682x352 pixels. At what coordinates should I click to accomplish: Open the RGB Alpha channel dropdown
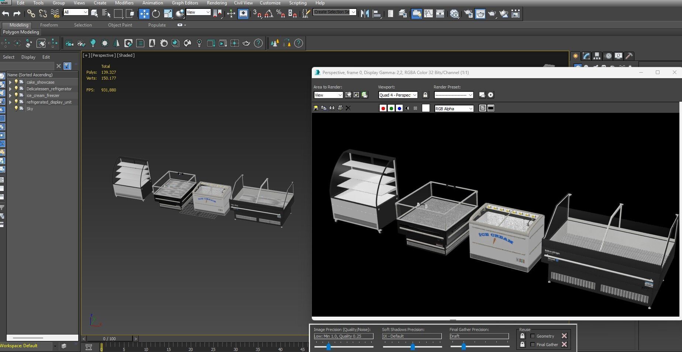(454, 108)
